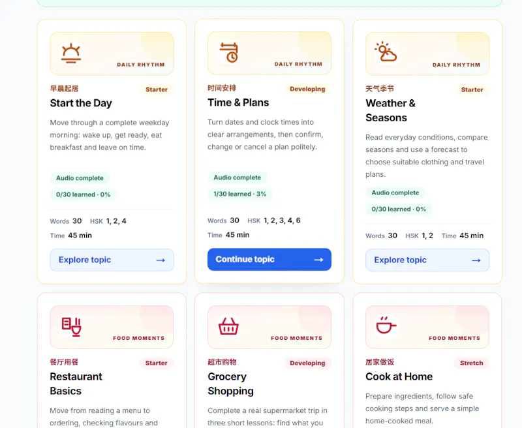Click Time 45 min on Weather & Seasons
The height and width of the screenshot is (428, 522).
coord(463,236)
